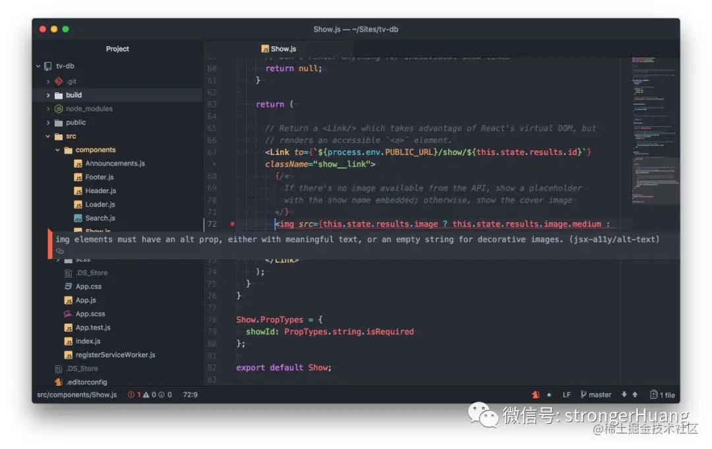Expand the public folder chevron
This screenshot has height=449, width=712.
[47, 123]
